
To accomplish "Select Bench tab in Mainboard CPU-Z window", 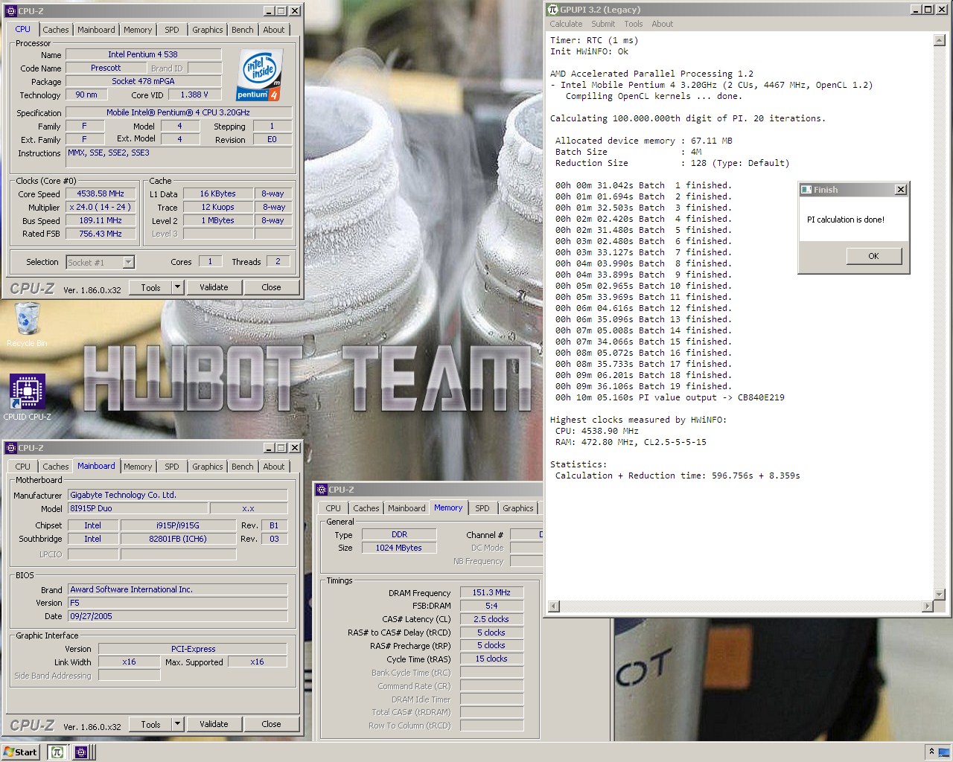I will [x=242, y=467].
